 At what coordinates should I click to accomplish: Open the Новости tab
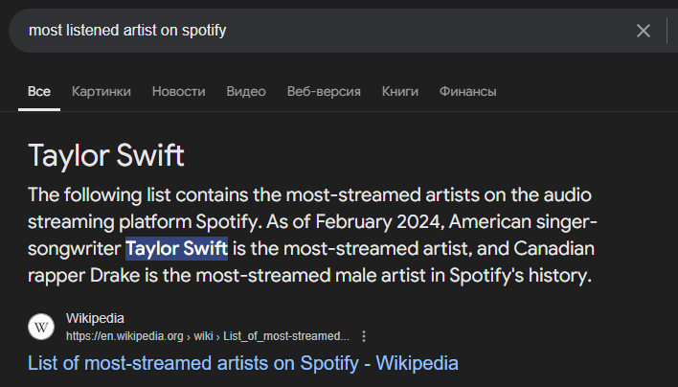(x=179, y=91)
